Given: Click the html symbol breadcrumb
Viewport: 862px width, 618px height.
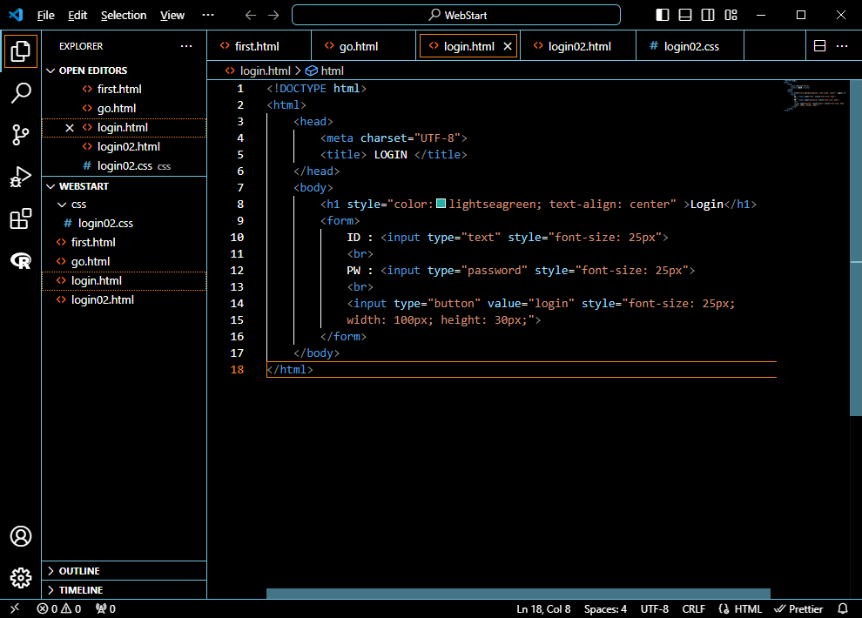Looking at the screenshot, I should (325, 71).
